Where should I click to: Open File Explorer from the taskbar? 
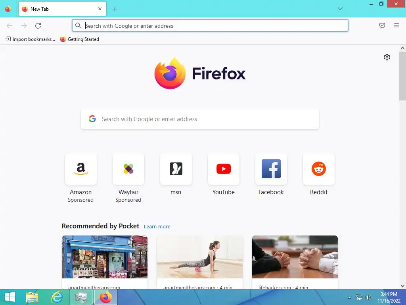coord(32,297)
